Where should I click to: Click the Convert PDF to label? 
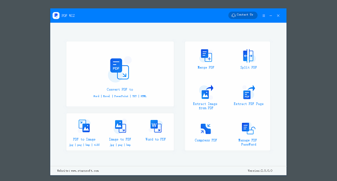(120, 90)
